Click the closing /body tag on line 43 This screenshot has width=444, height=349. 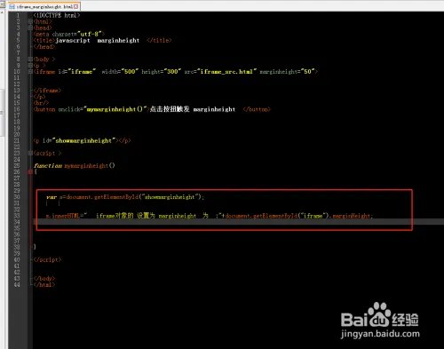coord(44,279)
